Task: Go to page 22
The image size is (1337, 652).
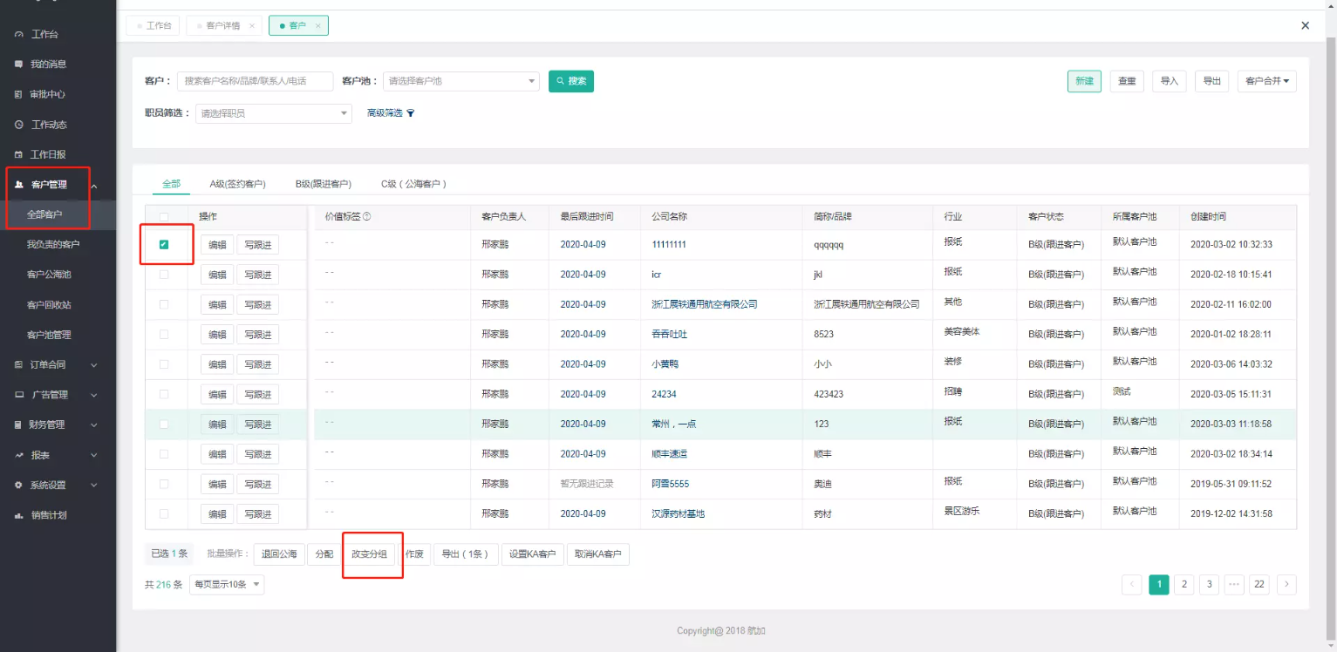Action: point(1259,585)
